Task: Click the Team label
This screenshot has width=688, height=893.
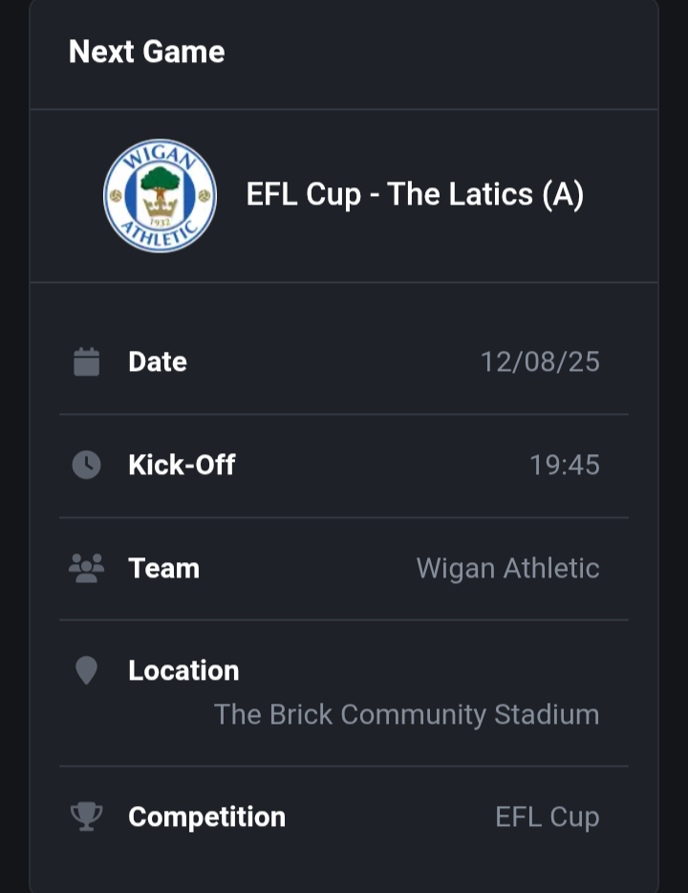Action: pos(164,568)
